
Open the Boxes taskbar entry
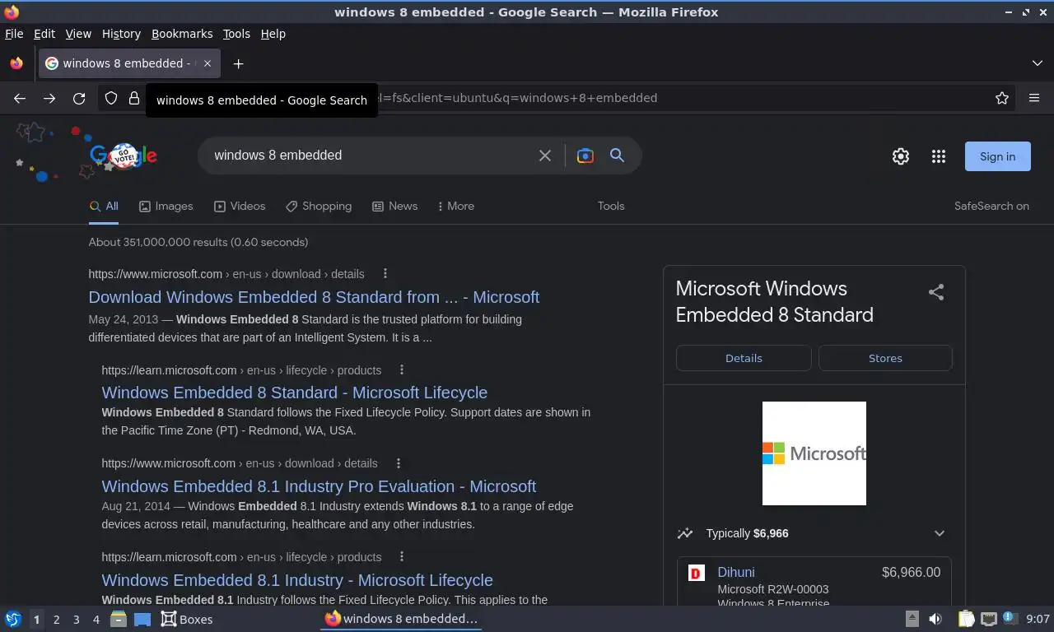tap(187, 619)
